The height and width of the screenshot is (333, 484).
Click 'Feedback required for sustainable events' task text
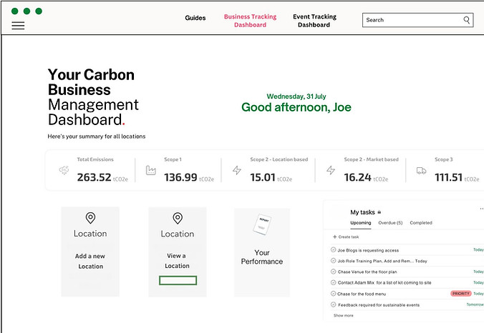coord(379,305)
